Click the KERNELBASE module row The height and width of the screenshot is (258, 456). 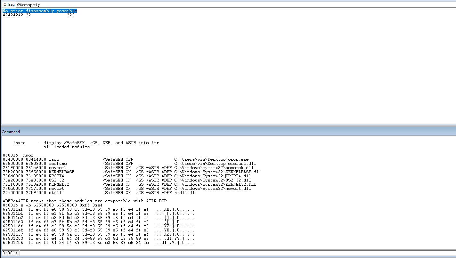tap(61, 172)
